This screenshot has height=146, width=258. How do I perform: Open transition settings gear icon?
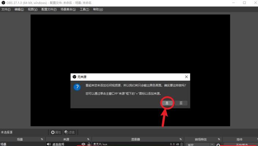click(x=218, y=145)
